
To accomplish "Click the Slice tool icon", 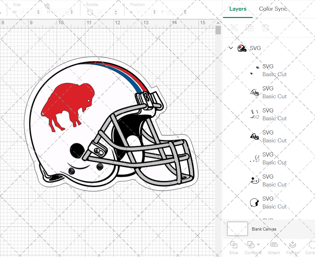I will click(x=234, y=245).
